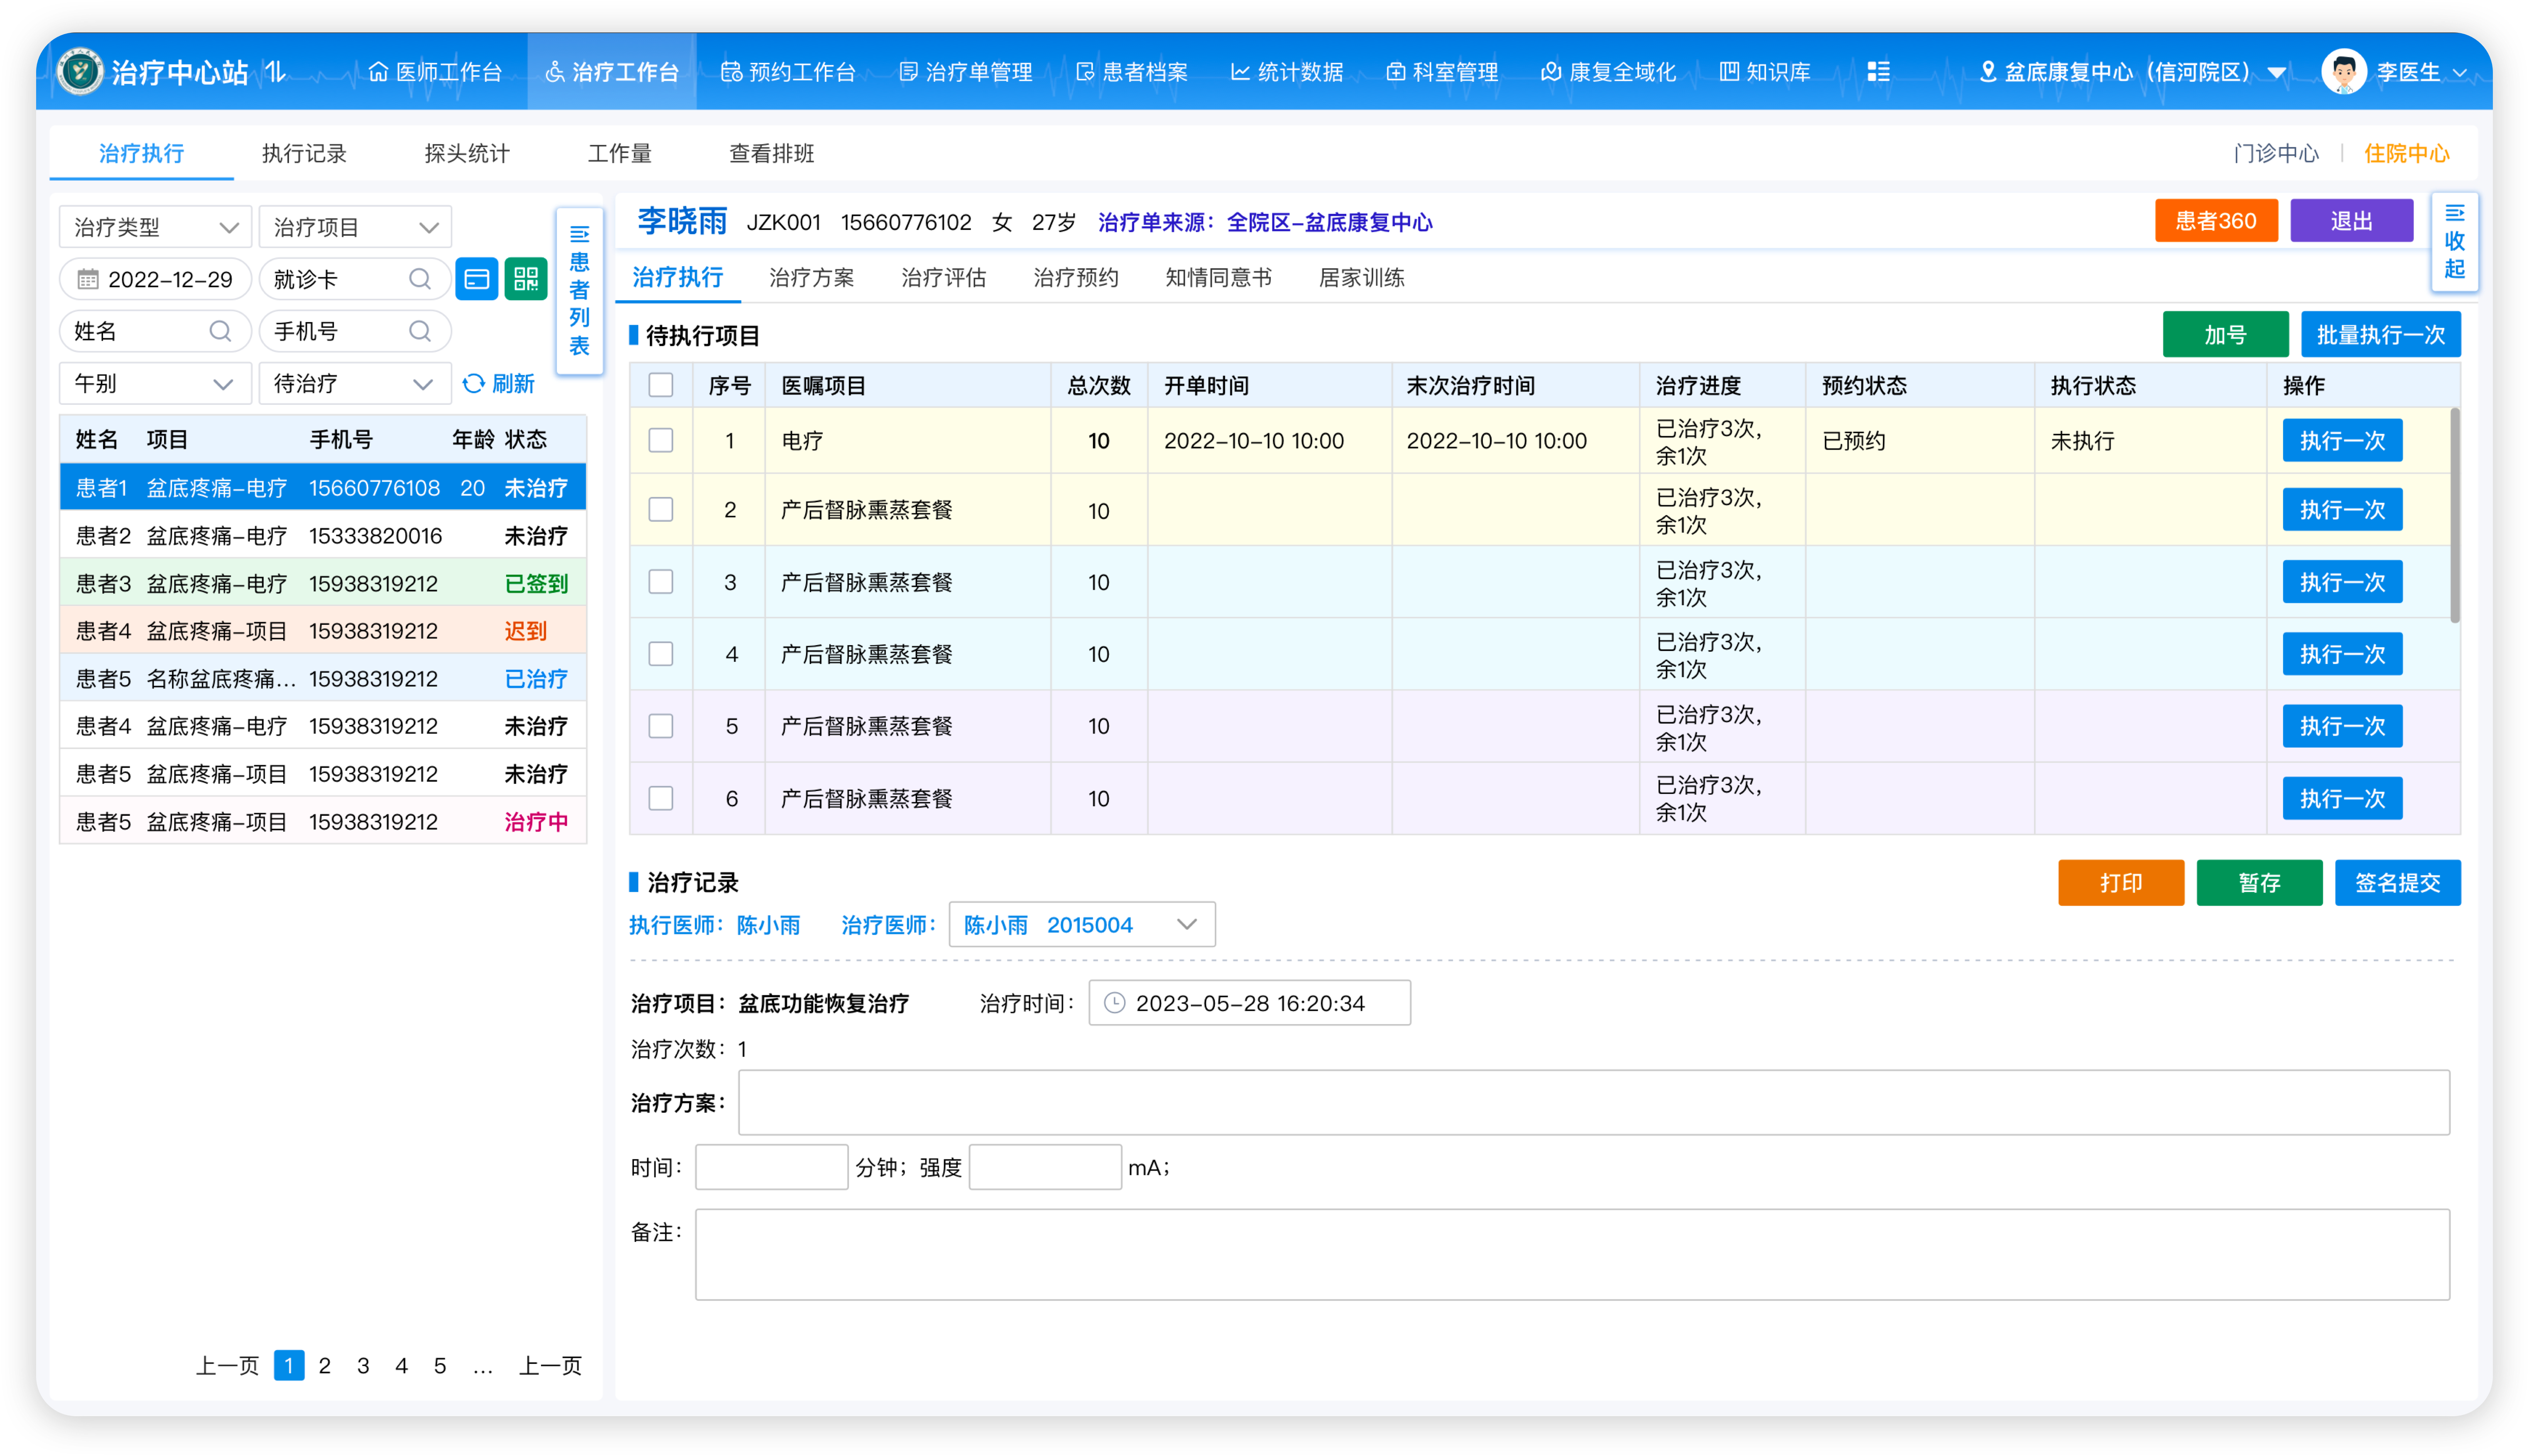Click the search icon in 姓名 field
The width and height of the screenshot is (2529, 1456).
(220, 331)
